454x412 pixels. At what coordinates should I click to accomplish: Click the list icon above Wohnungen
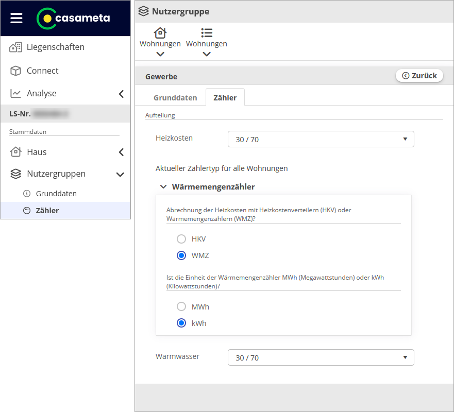point(207,33)
